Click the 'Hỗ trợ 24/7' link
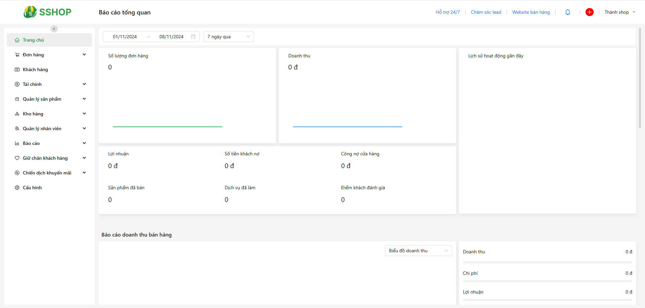 pos(447,12)
